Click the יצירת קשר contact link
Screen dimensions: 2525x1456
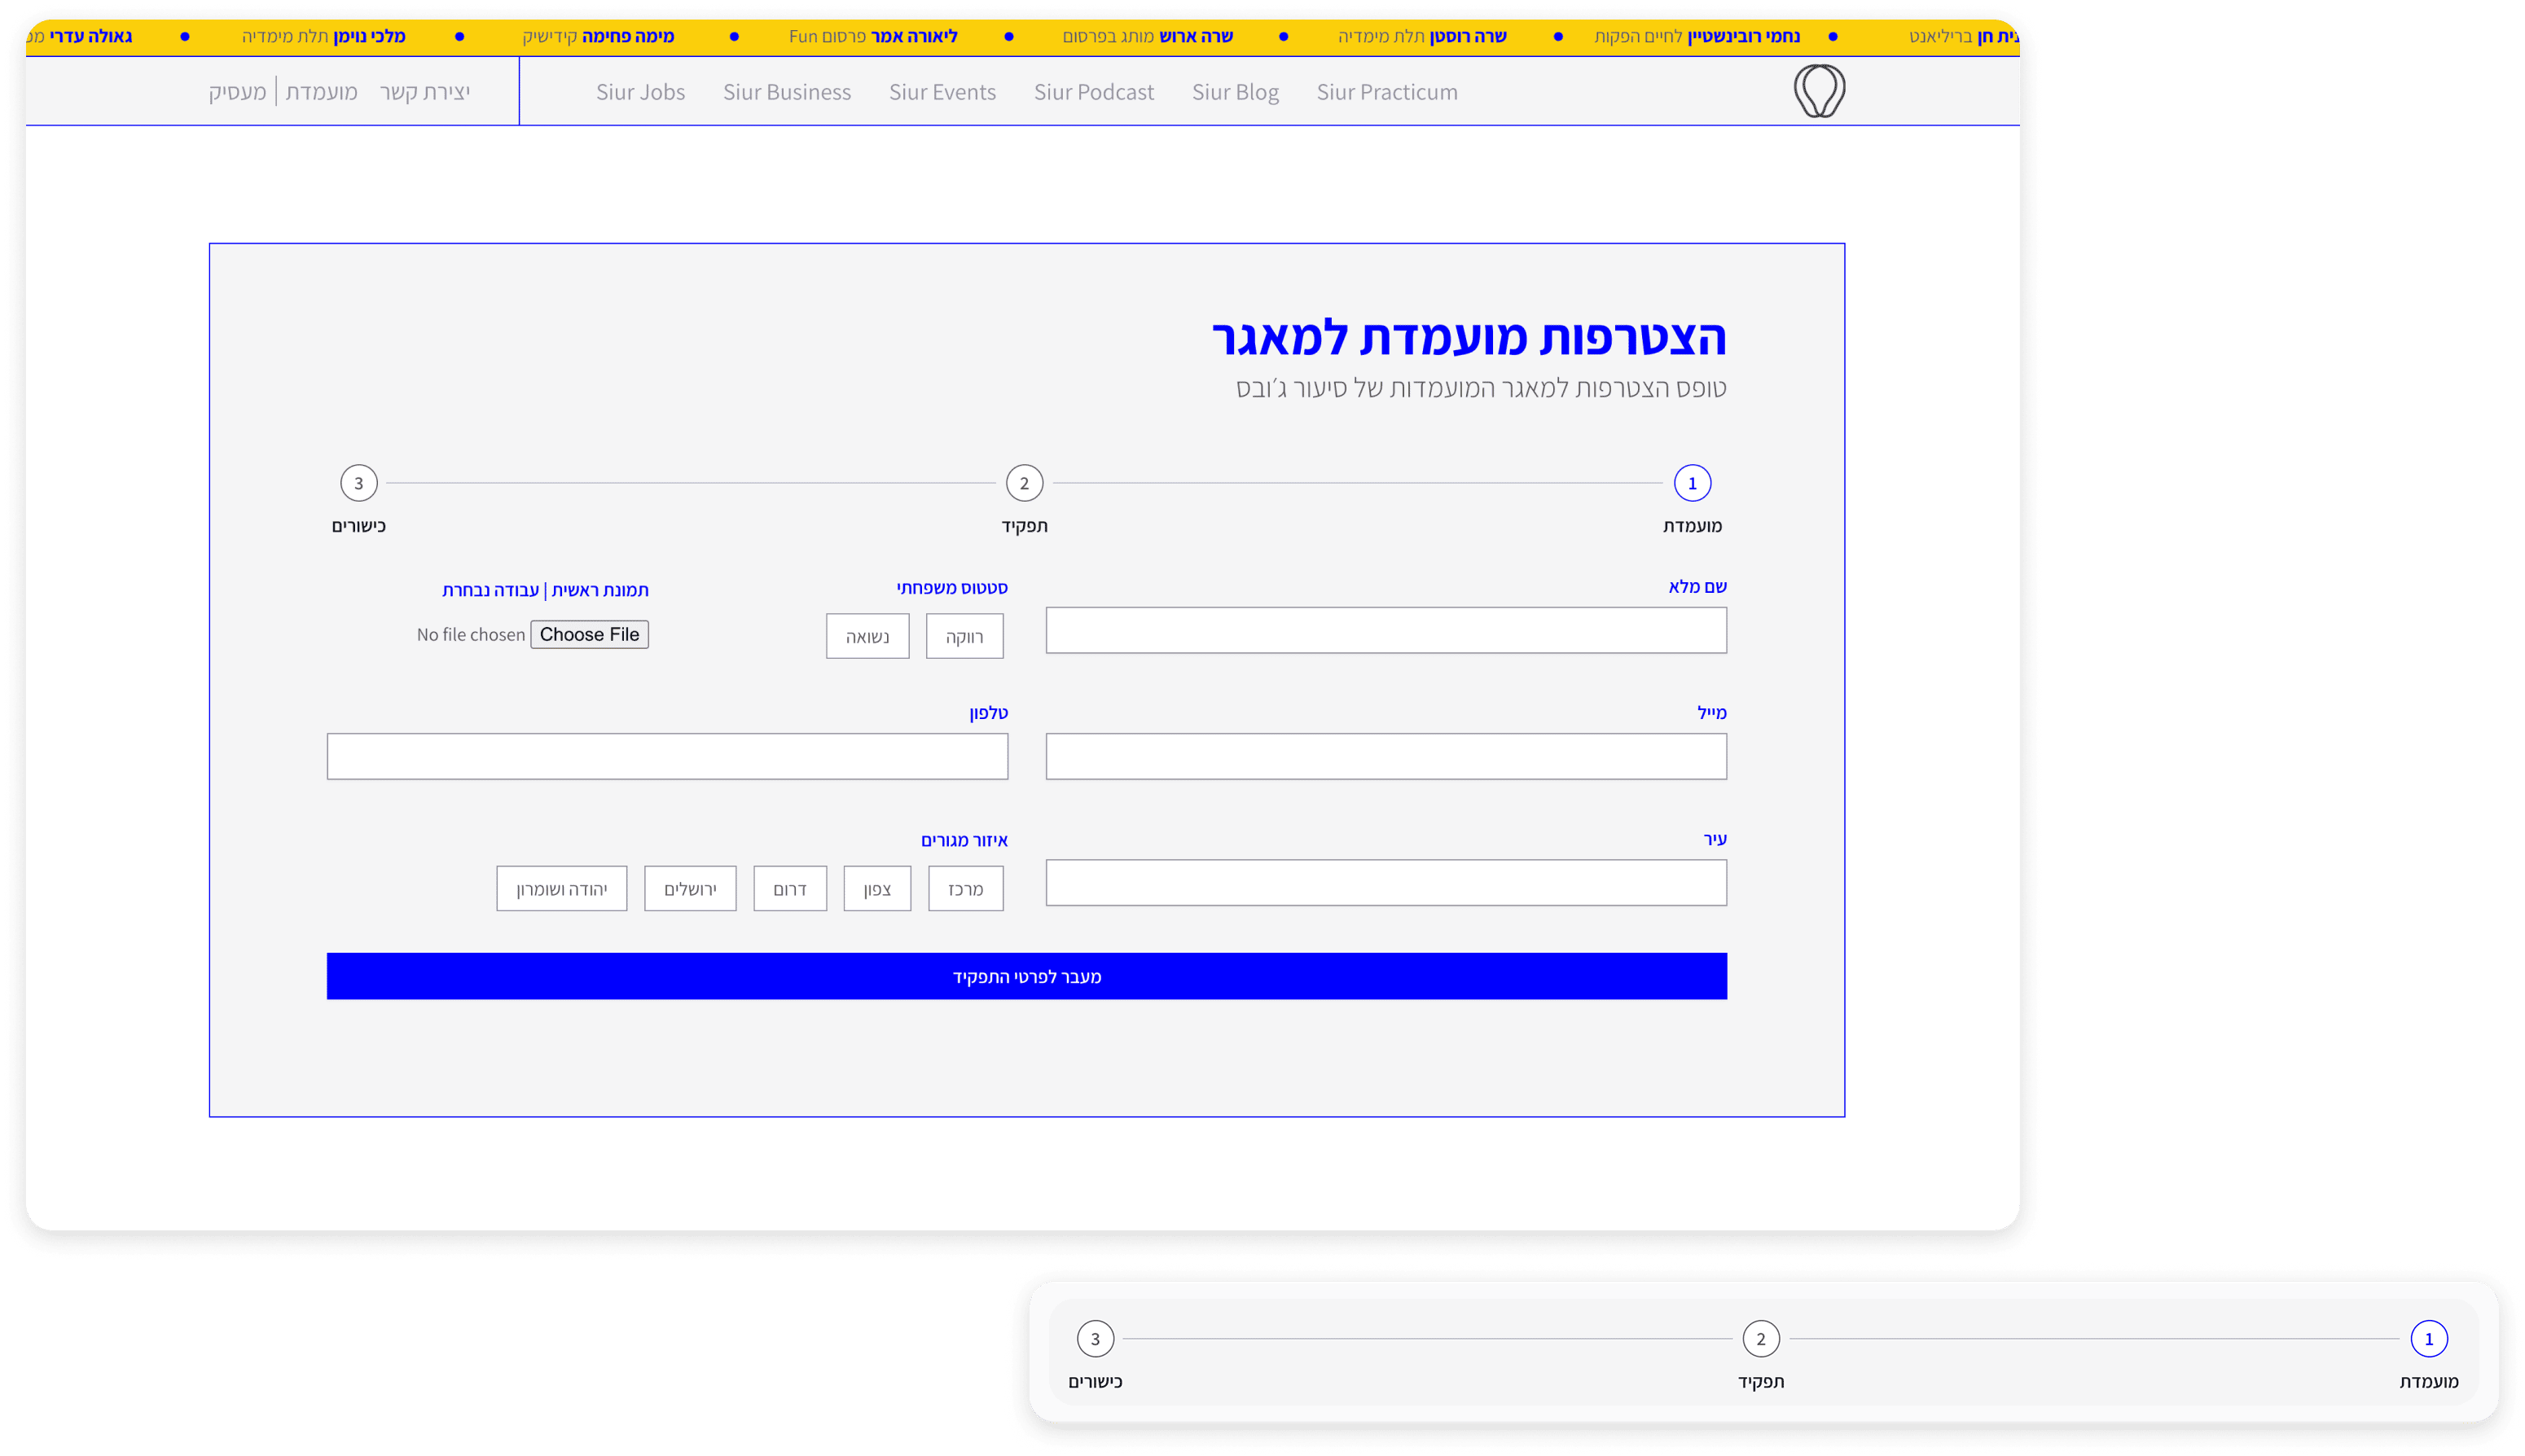coord(424,92)
